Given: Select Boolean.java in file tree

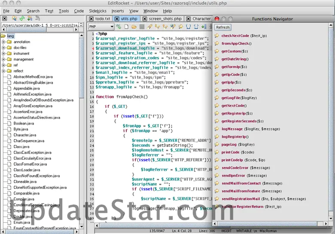Looking at the screenshot, I should coord(24,123).
